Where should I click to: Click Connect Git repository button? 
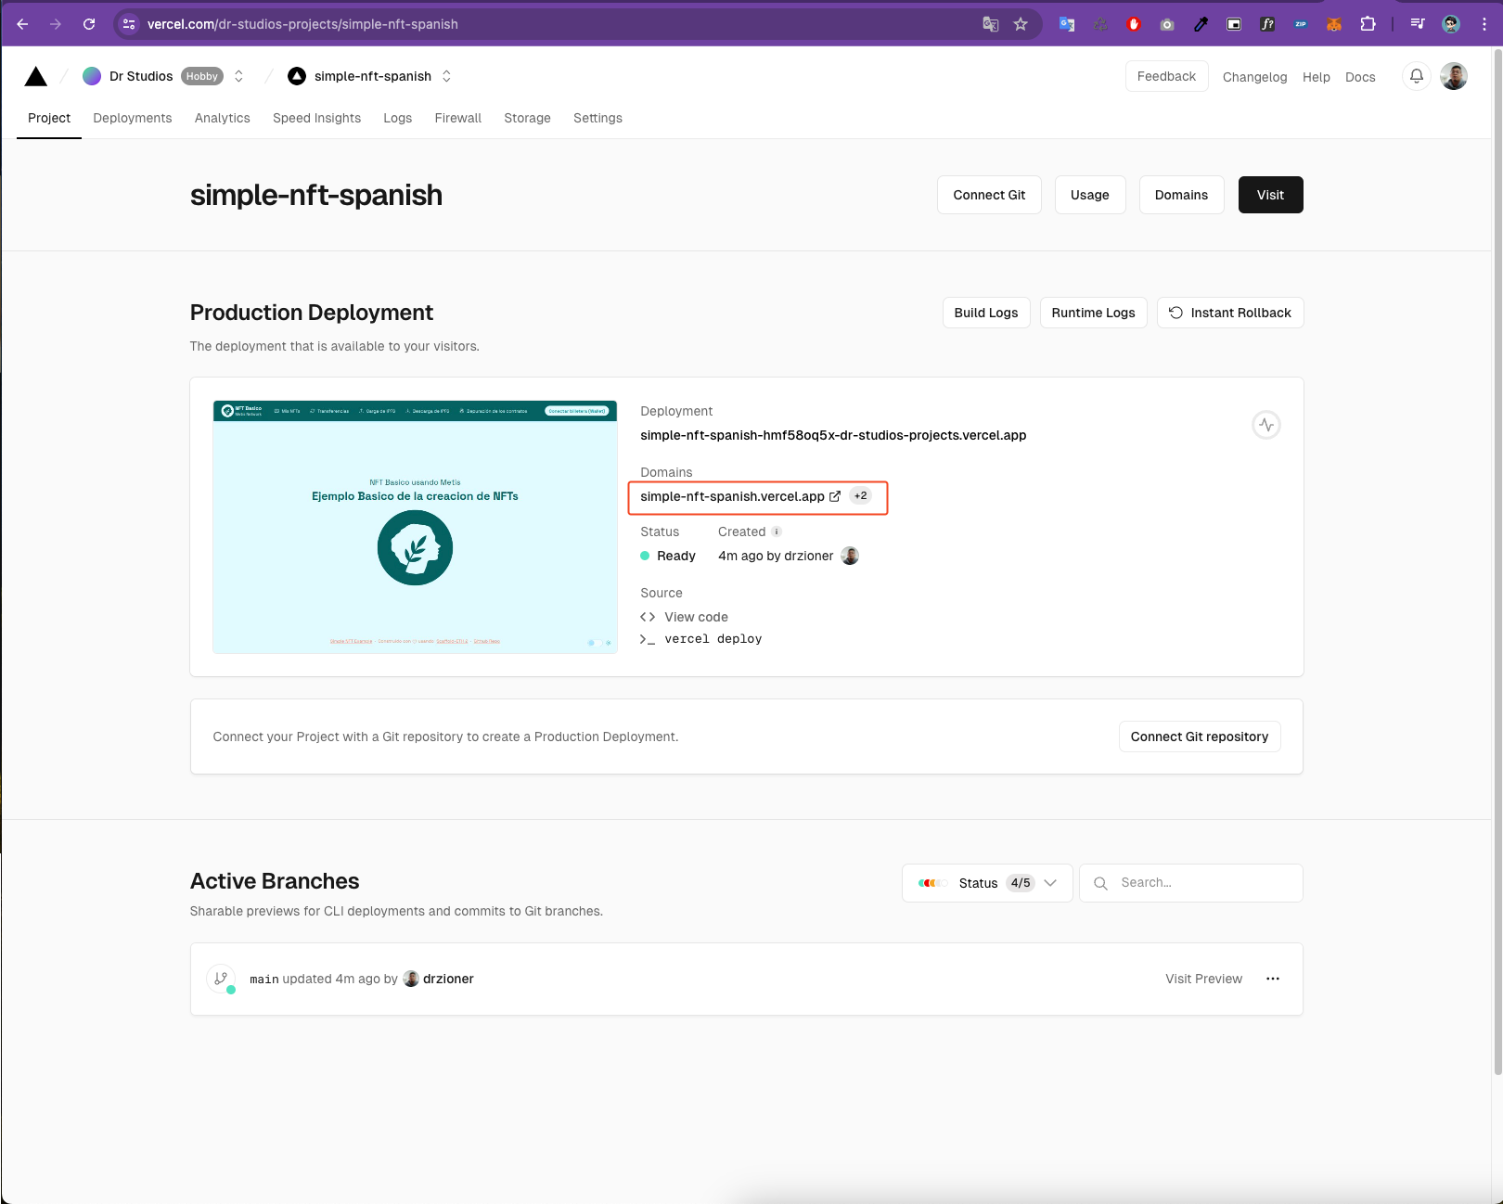[1200, 736]
